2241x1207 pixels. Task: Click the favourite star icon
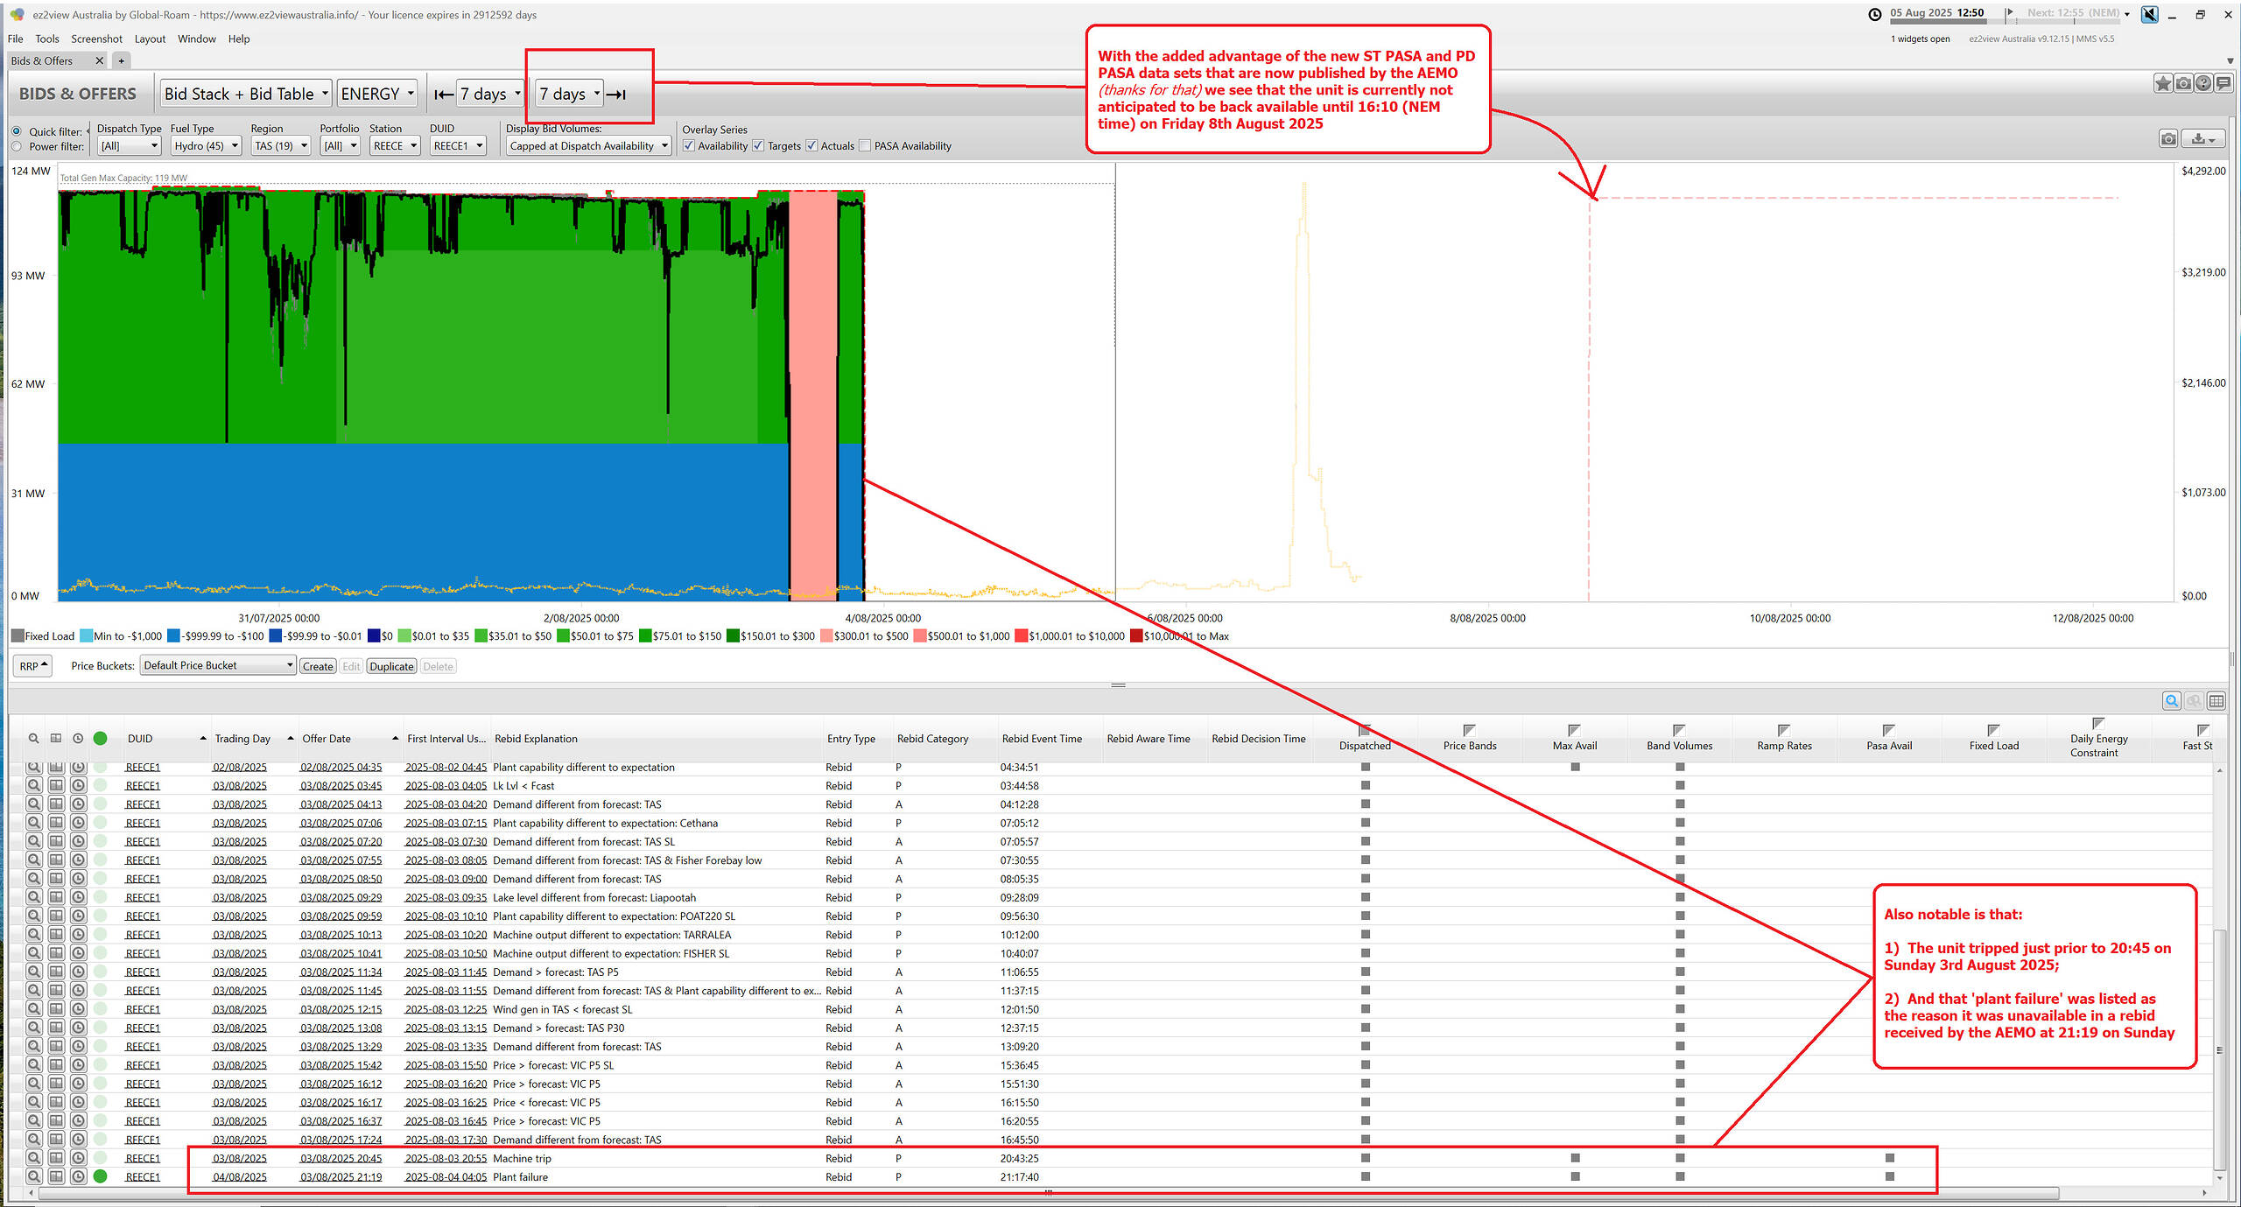click(2163, 83)
